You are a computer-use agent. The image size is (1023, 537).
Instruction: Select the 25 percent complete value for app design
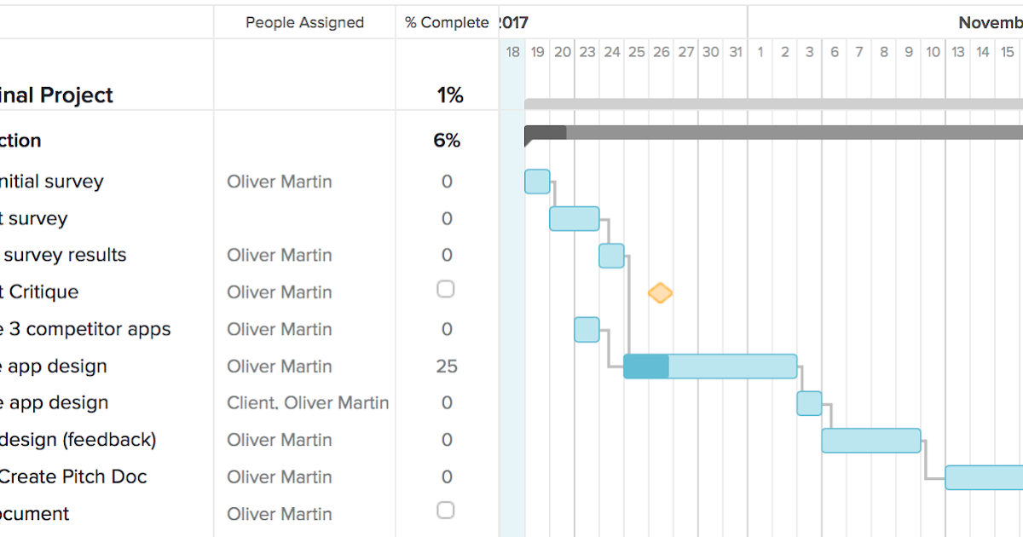click(x=447, y=366)
